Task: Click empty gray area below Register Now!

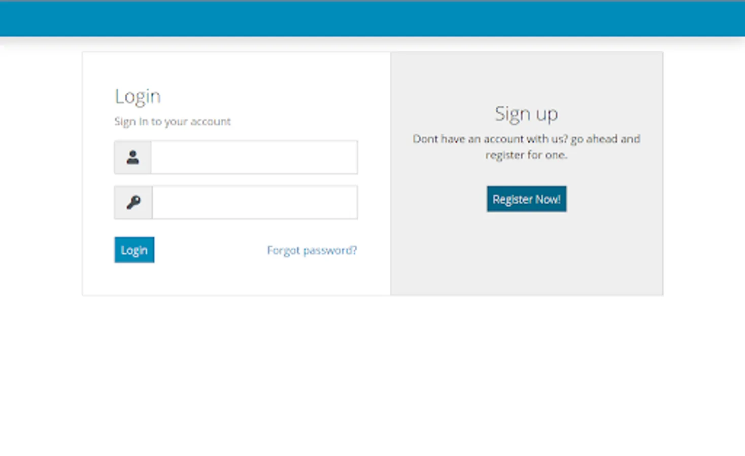Action: point(527,253)
